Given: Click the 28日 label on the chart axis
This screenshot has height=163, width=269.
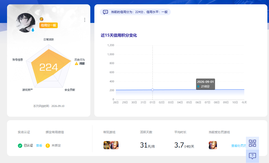Looking at the screenshot, I should coord(116,102).
